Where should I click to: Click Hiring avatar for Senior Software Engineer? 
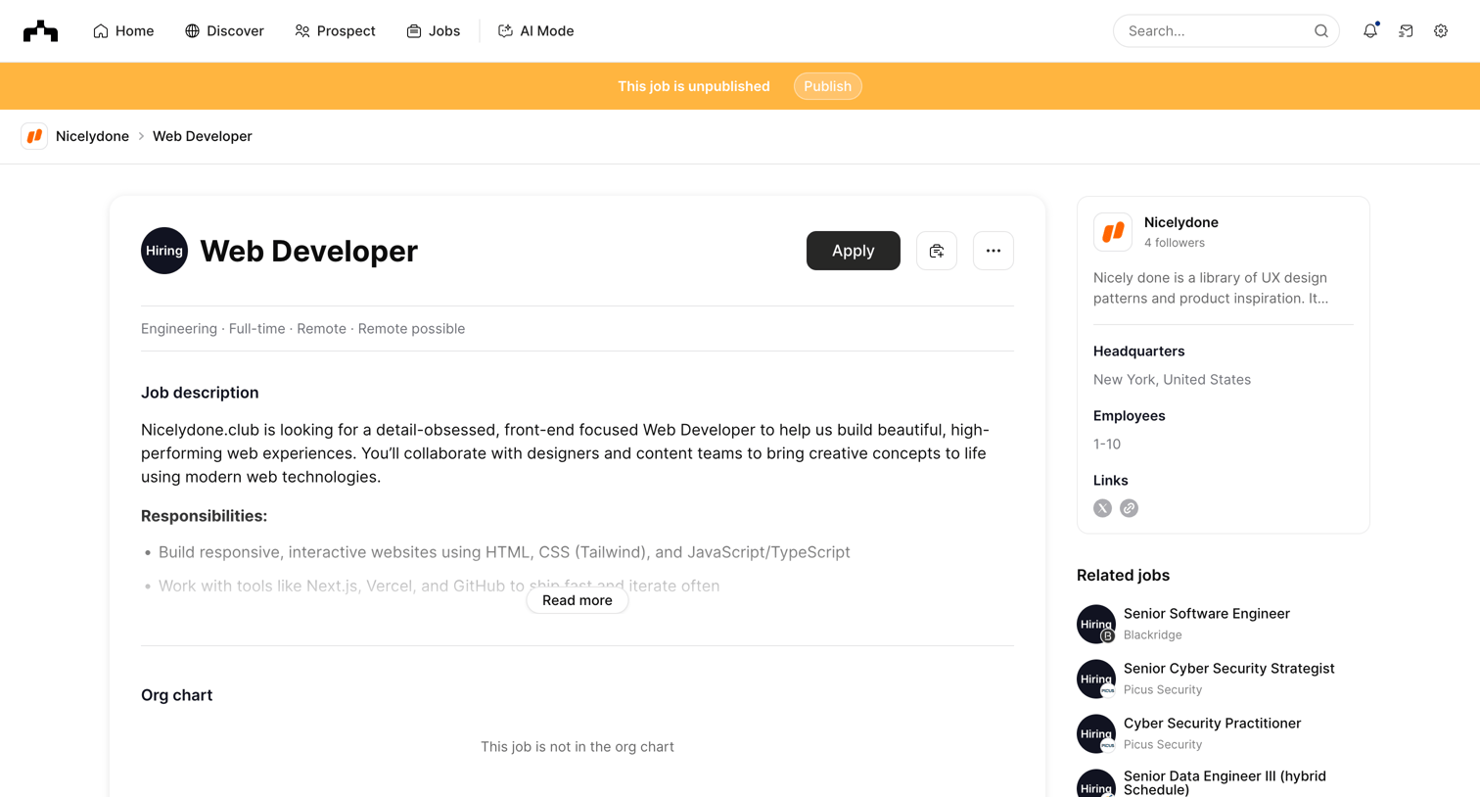(1096, 624)
